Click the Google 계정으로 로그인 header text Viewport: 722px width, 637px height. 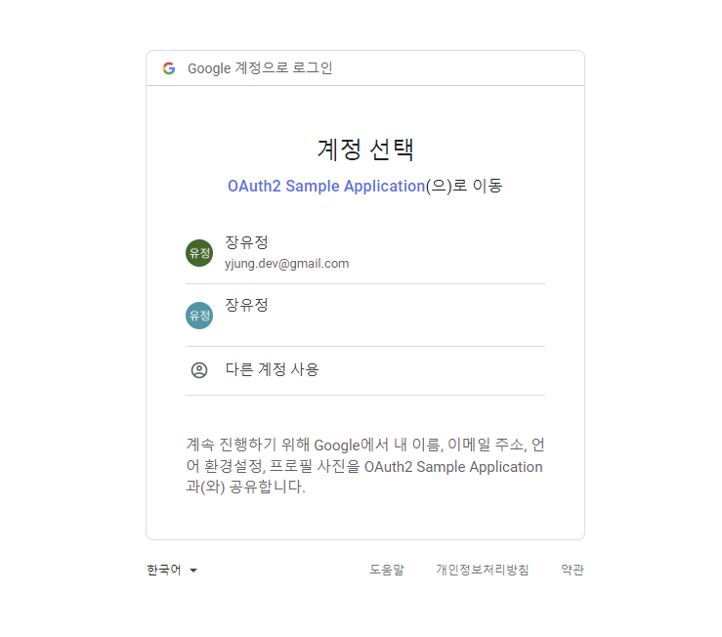coord(260,68)
